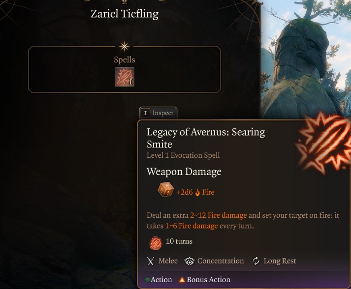
Task: Click the fire damage flame icon
Action: point(197,192)
